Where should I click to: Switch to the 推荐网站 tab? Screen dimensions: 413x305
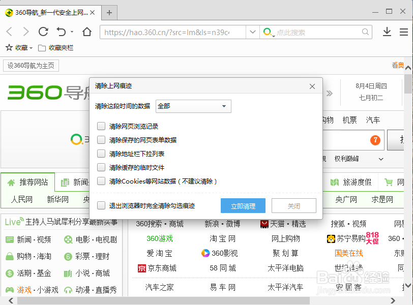coord(28,182)
